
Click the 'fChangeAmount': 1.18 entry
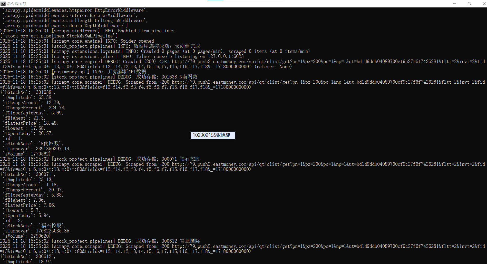click(30, 185)
